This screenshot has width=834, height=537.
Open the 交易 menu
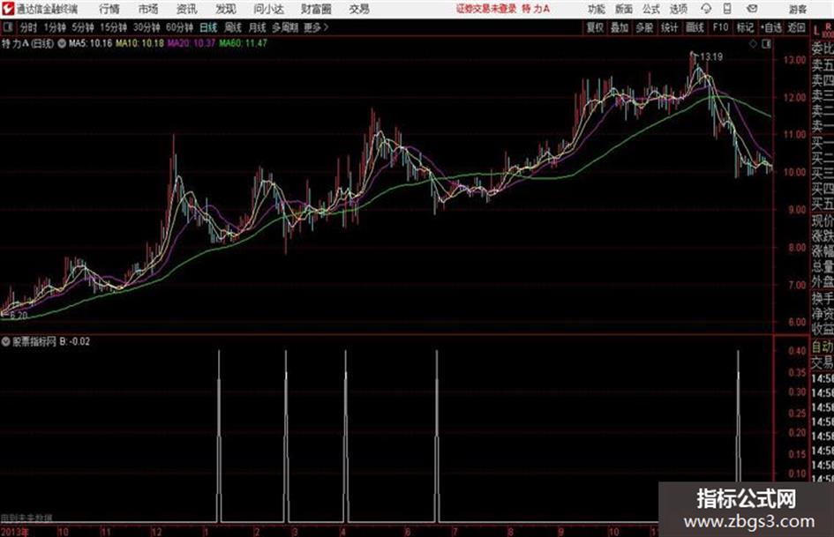[359, 9]
